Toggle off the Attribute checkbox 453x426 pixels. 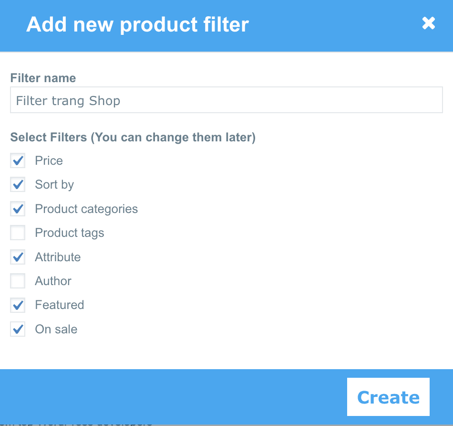point(18,257)
